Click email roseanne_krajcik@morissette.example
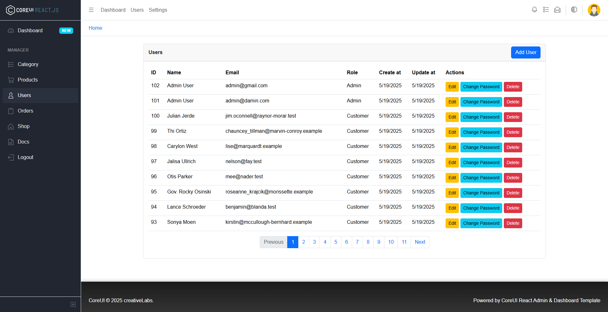This screenshot has width=608, height=312. point(269,192)
